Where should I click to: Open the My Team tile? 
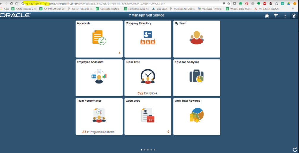(x=197, y=39)
